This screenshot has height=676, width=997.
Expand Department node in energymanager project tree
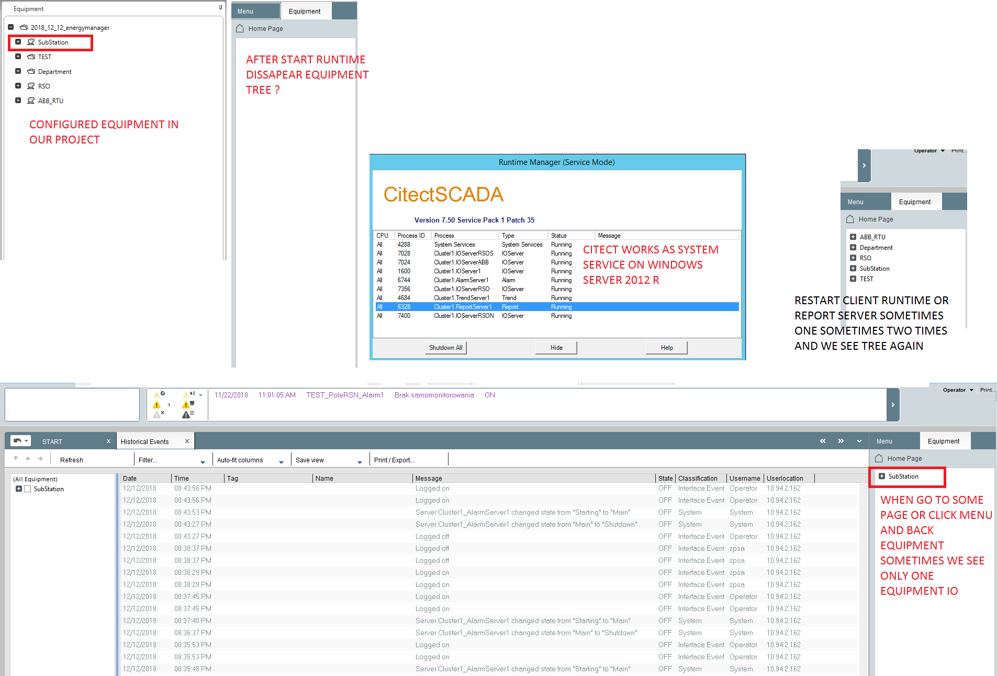[18, 71]
